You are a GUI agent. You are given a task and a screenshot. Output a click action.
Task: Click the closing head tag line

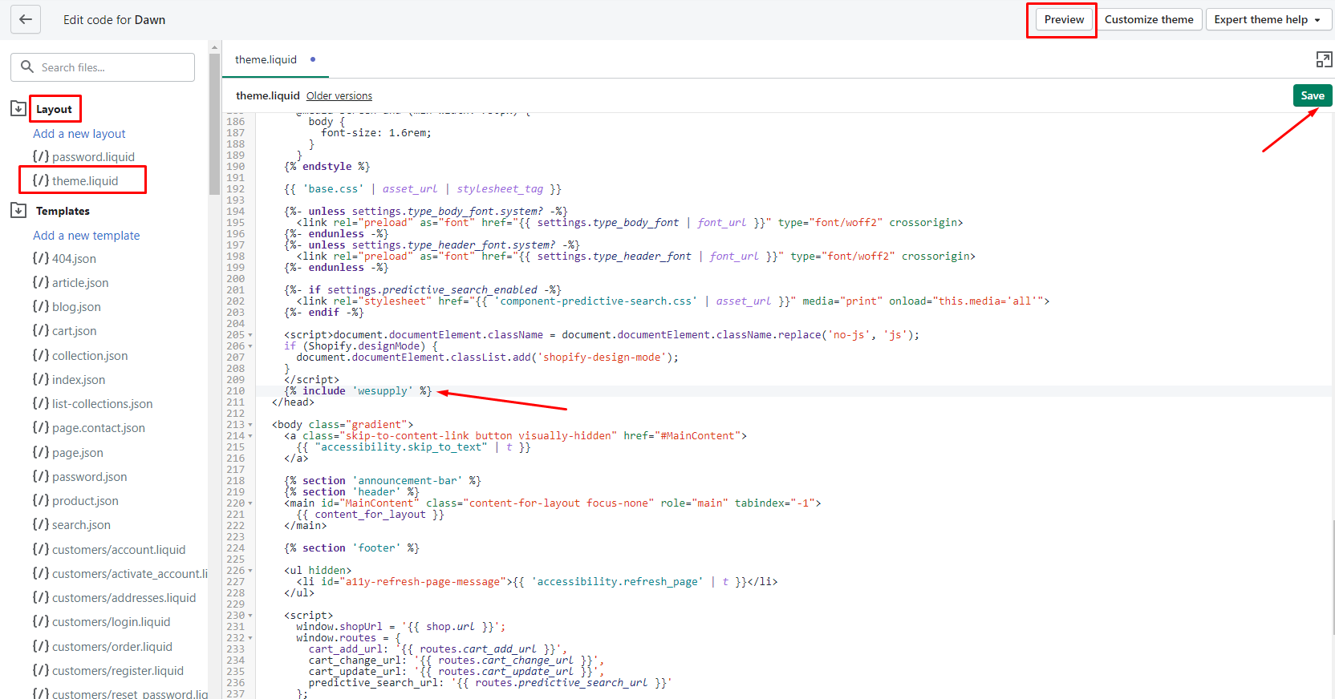point(293,402)
